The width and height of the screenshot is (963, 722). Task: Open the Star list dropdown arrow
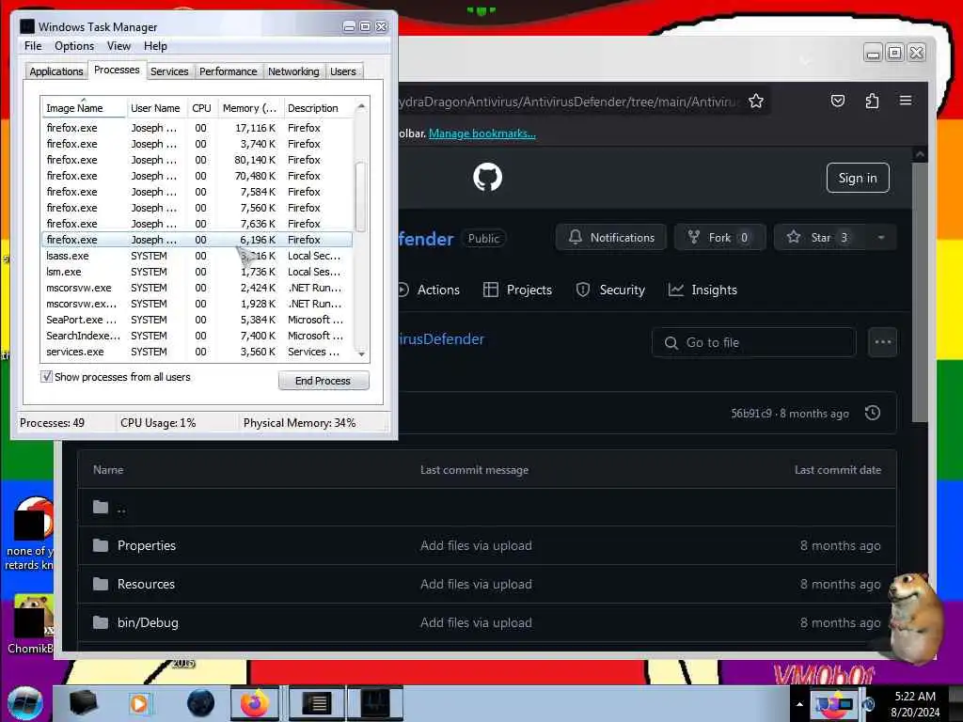coord(880,238)
